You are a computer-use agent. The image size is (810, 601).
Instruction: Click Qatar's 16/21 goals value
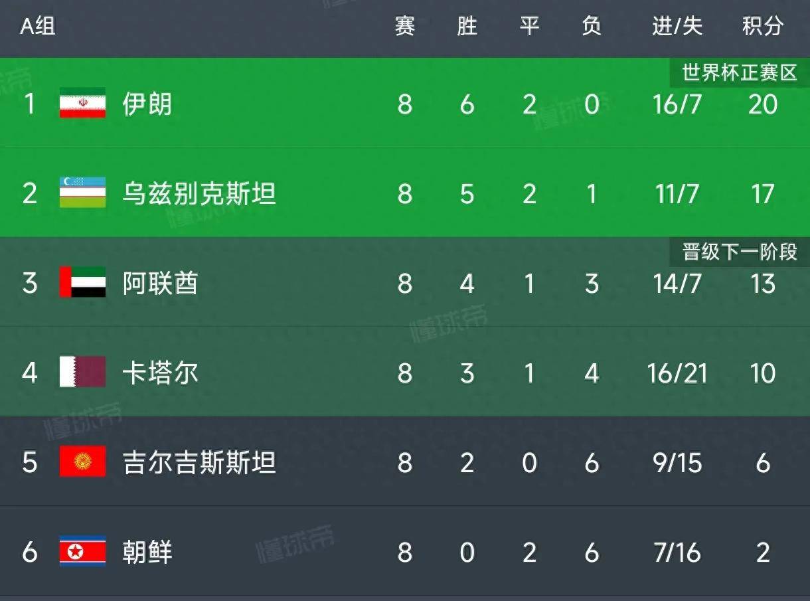click(x=677, y=373)
